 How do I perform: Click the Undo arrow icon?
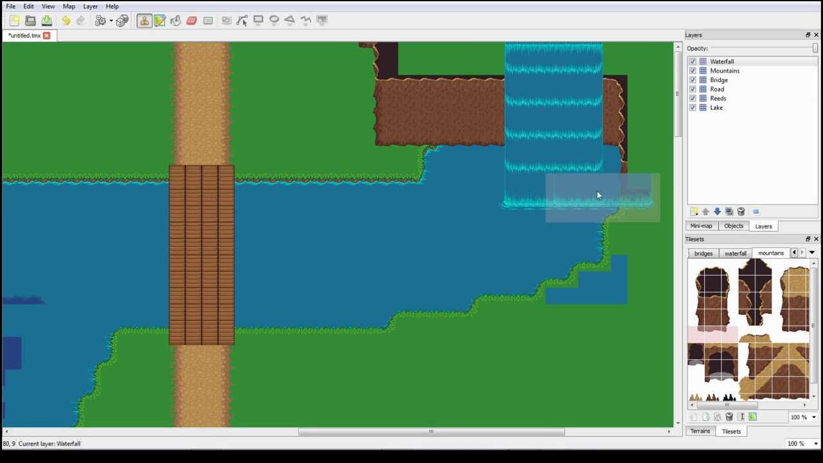coord(66,21)
